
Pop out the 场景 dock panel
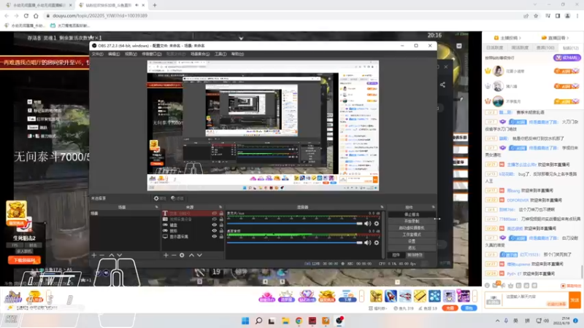pos(156,207)
